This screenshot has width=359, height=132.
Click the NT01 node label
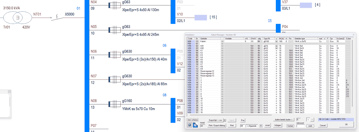point(37,14)
